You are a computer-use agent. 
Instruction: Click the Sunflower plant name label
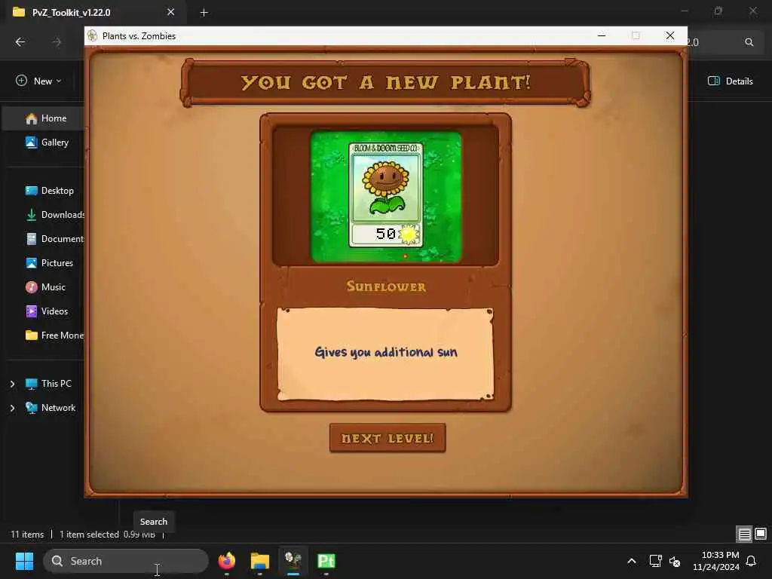coord(386,286)
